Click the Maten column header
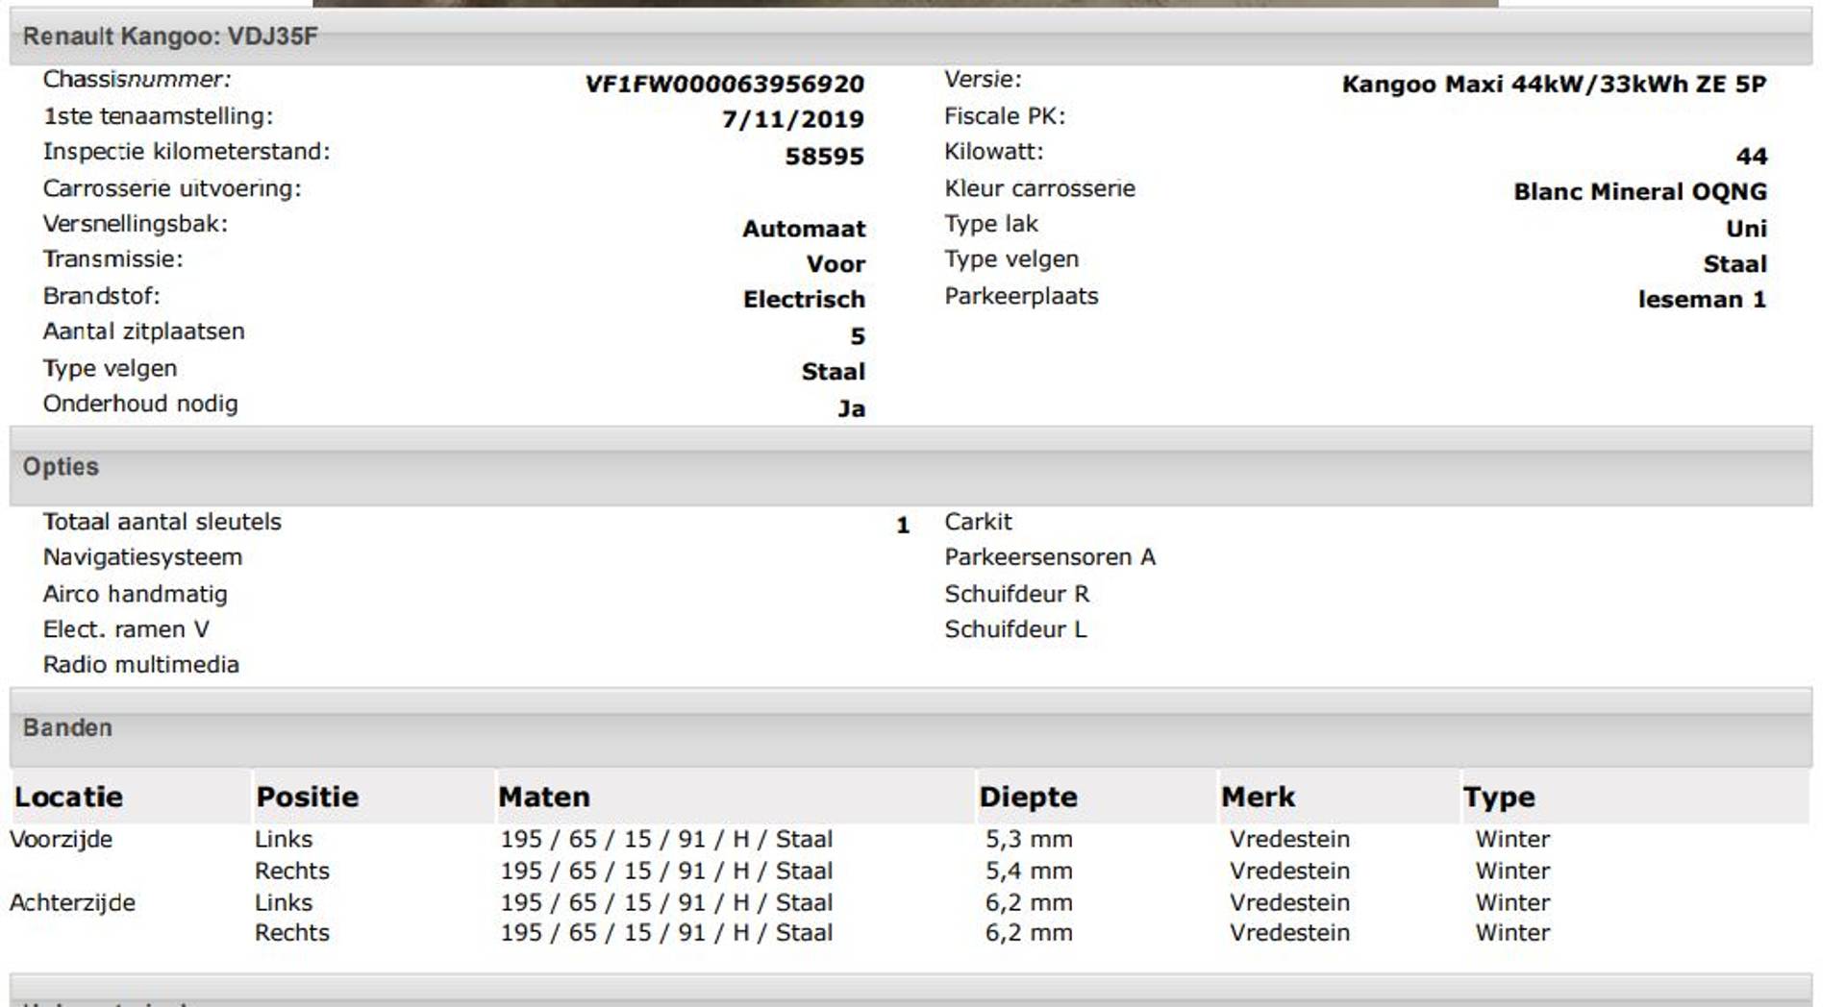 tap(543, 797)
